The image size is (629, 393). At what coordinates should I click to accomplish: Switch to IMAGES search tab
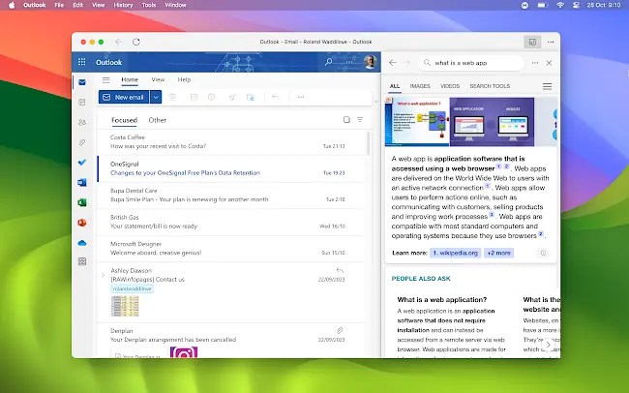pos(420,86)
